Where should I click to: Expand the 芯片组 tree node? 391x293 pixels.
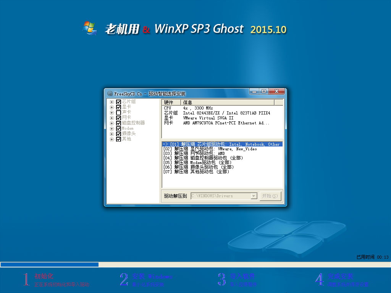(112, 102)
